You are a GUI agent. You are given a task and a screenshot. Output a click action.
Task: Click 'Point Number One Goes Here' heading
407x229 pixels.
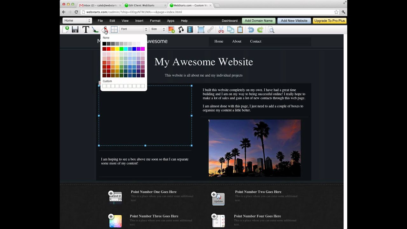click(154, 192)
